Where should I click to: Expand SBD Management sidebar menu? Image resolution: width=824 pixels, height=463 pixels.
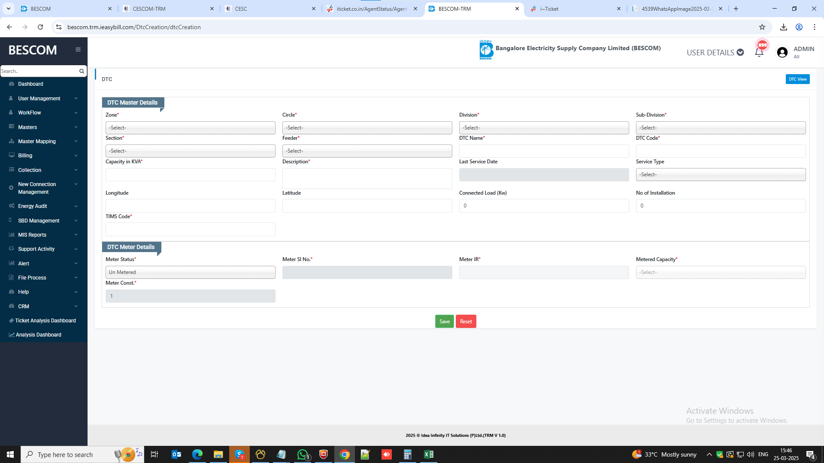coord(44,221)
